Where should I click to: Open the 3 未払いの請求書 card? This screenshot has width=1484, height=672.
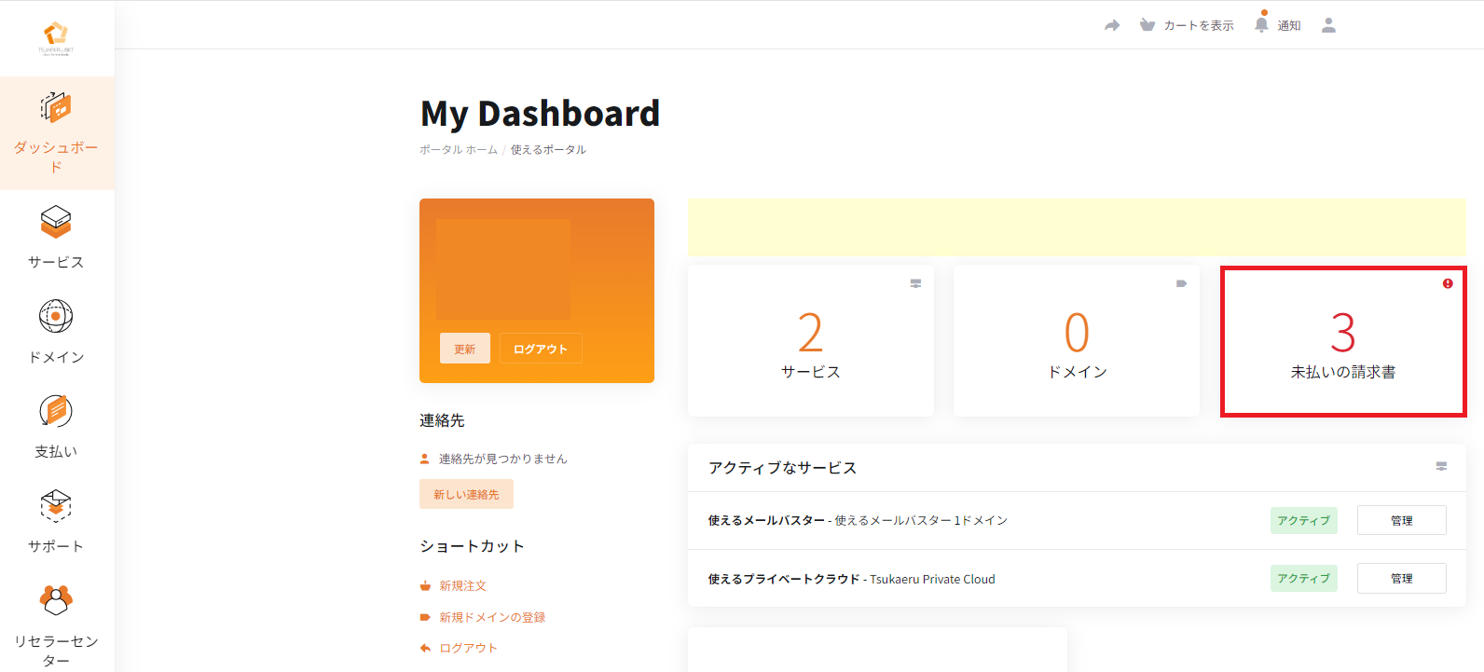(1343, 341)
